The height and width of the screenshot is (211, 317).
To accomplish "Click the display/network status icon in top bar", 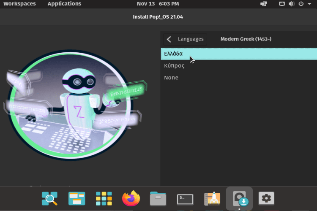I will pyautogui.click(x=264, y=4).
